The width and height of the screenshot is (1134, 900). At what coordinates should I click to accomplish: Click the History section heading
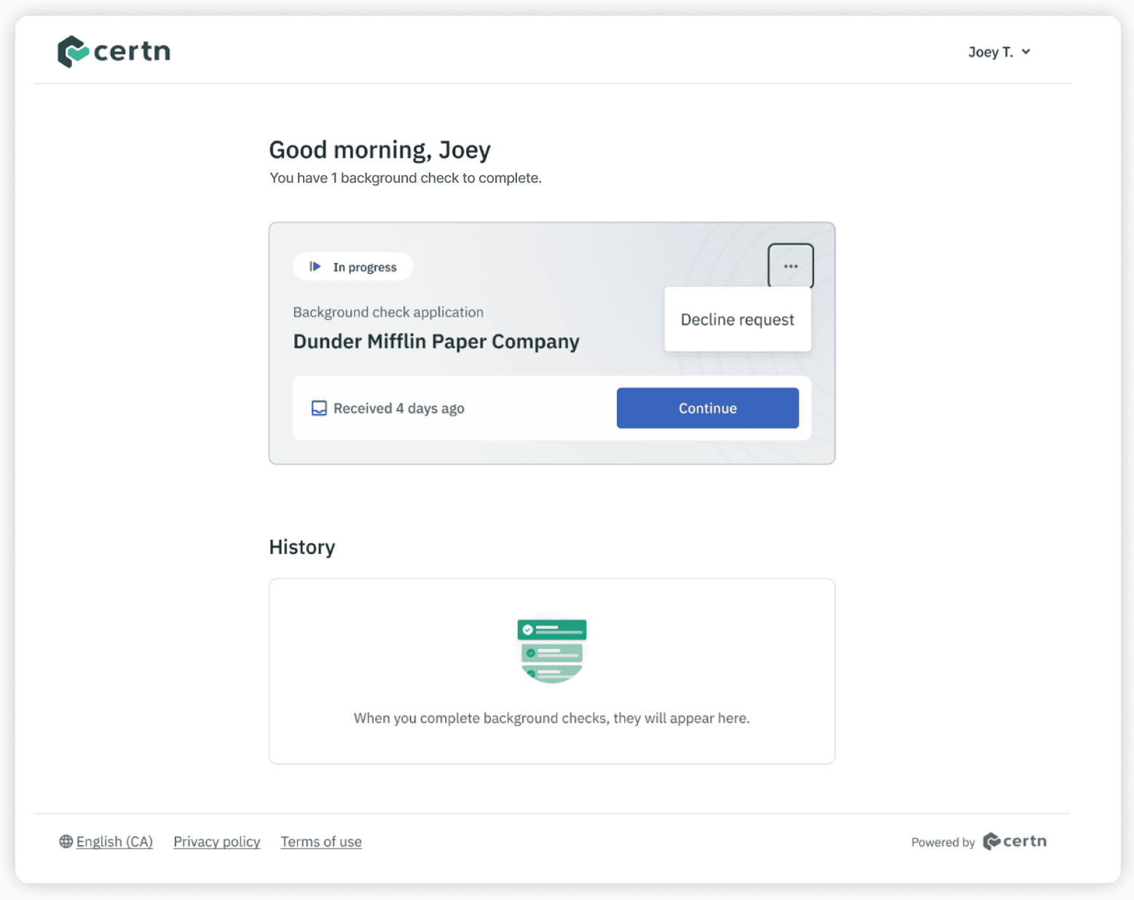coord(302,547)
